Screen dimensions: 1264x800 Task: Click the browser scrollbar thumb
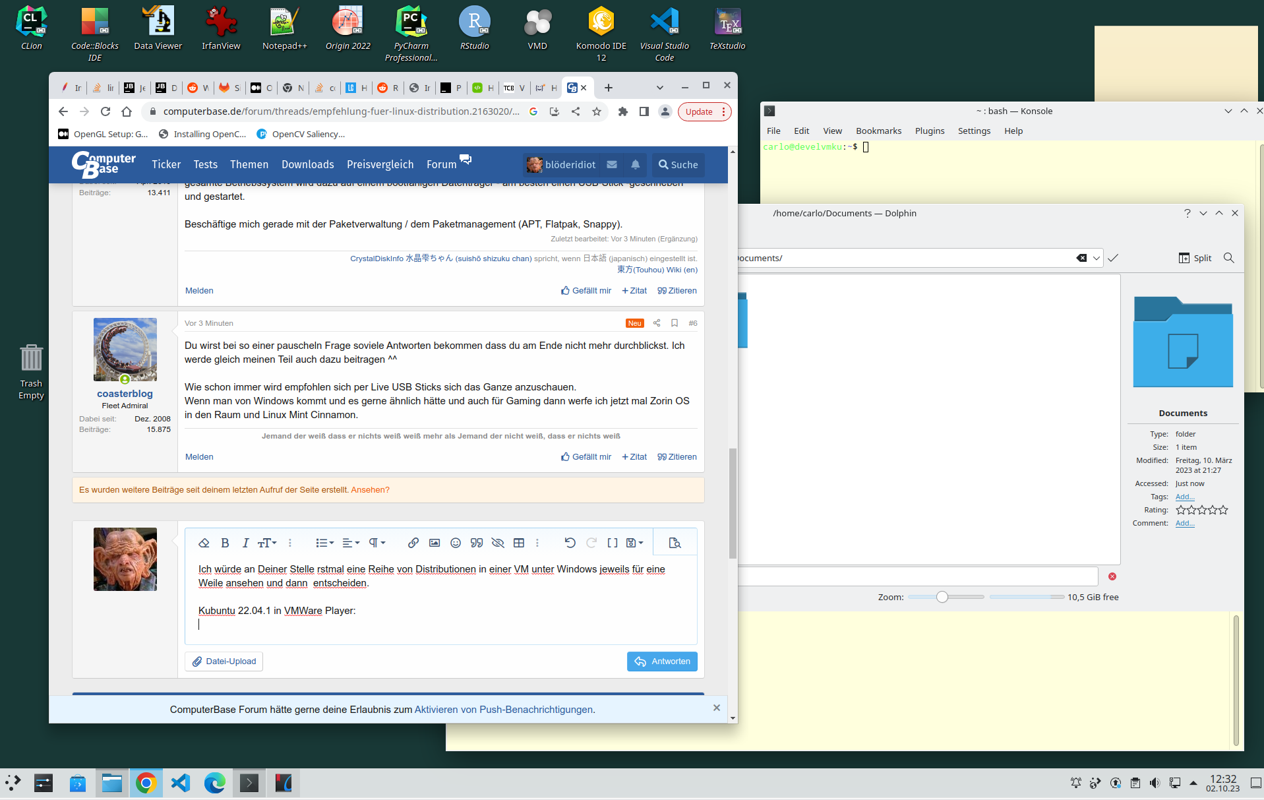click(733, 503)
